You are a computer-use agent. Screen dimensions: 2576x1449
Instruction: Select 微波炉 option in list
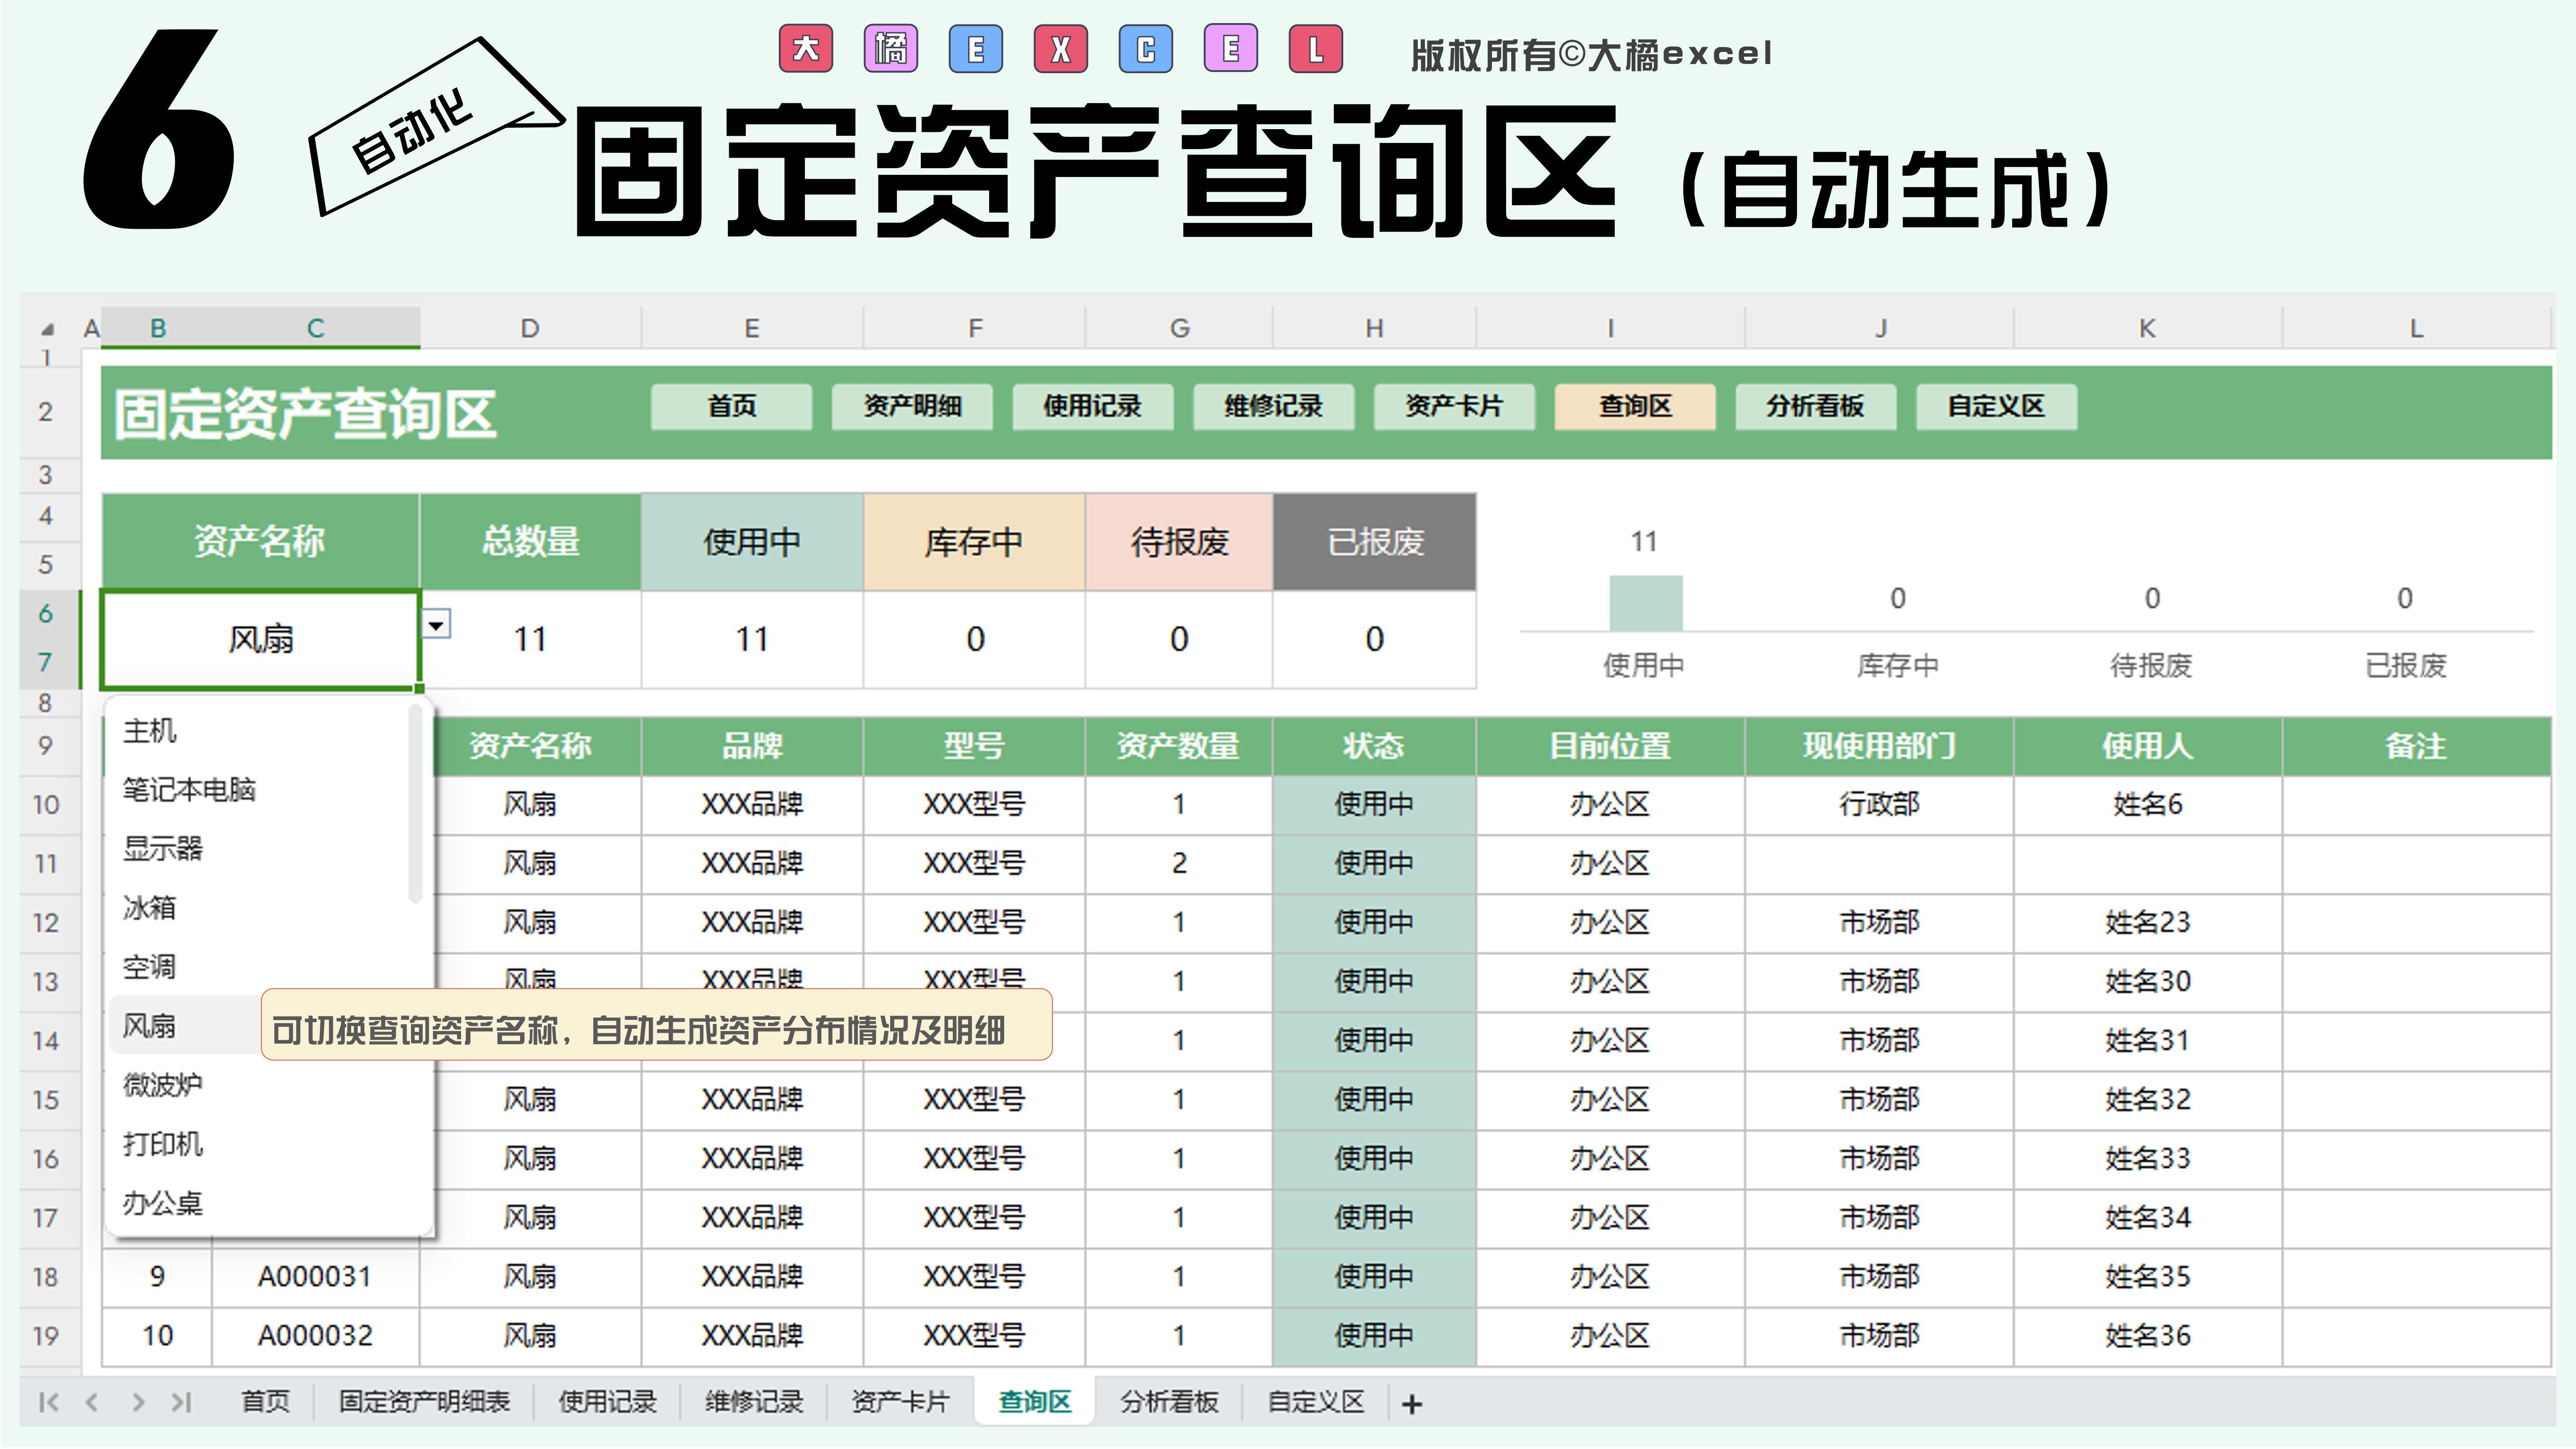[x=163, y=1085]
